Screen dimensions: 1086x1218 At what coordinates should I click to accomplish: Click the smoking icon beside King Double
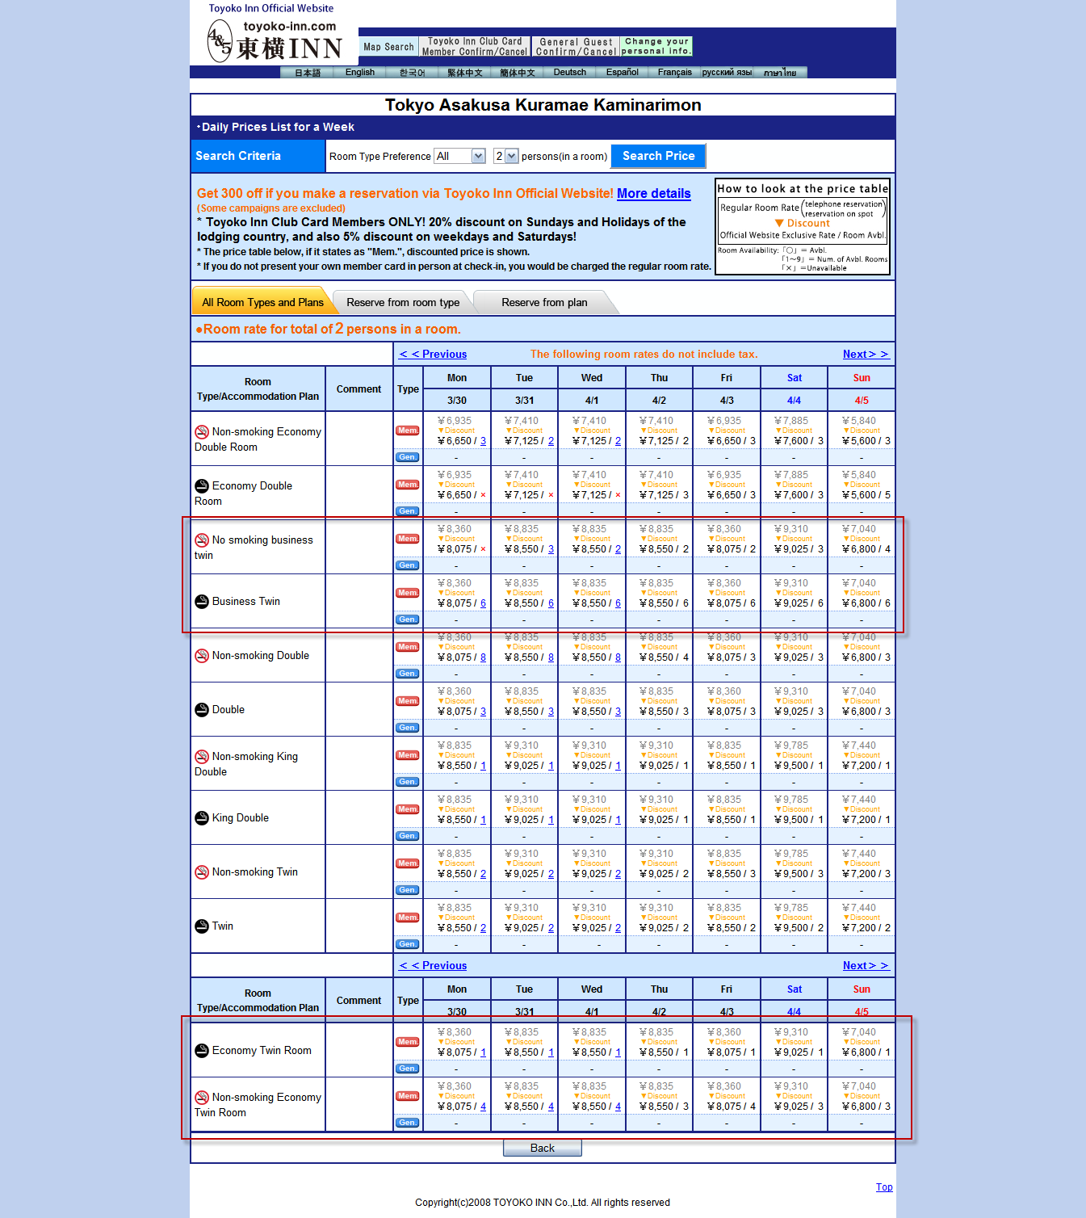point(202,818)
